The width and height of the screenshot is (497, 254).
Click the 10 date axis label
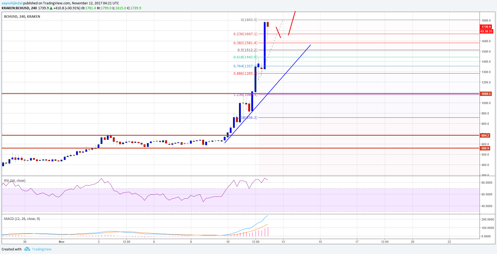click(228, 242)
